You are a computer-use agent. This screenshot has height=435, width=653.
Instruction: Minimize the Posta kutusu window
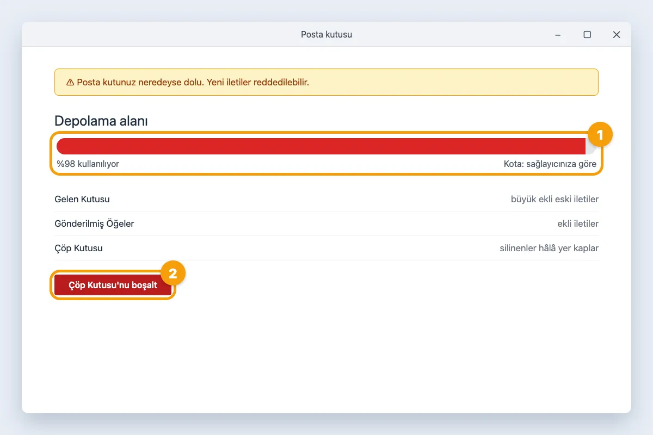(x=558, y=35)
